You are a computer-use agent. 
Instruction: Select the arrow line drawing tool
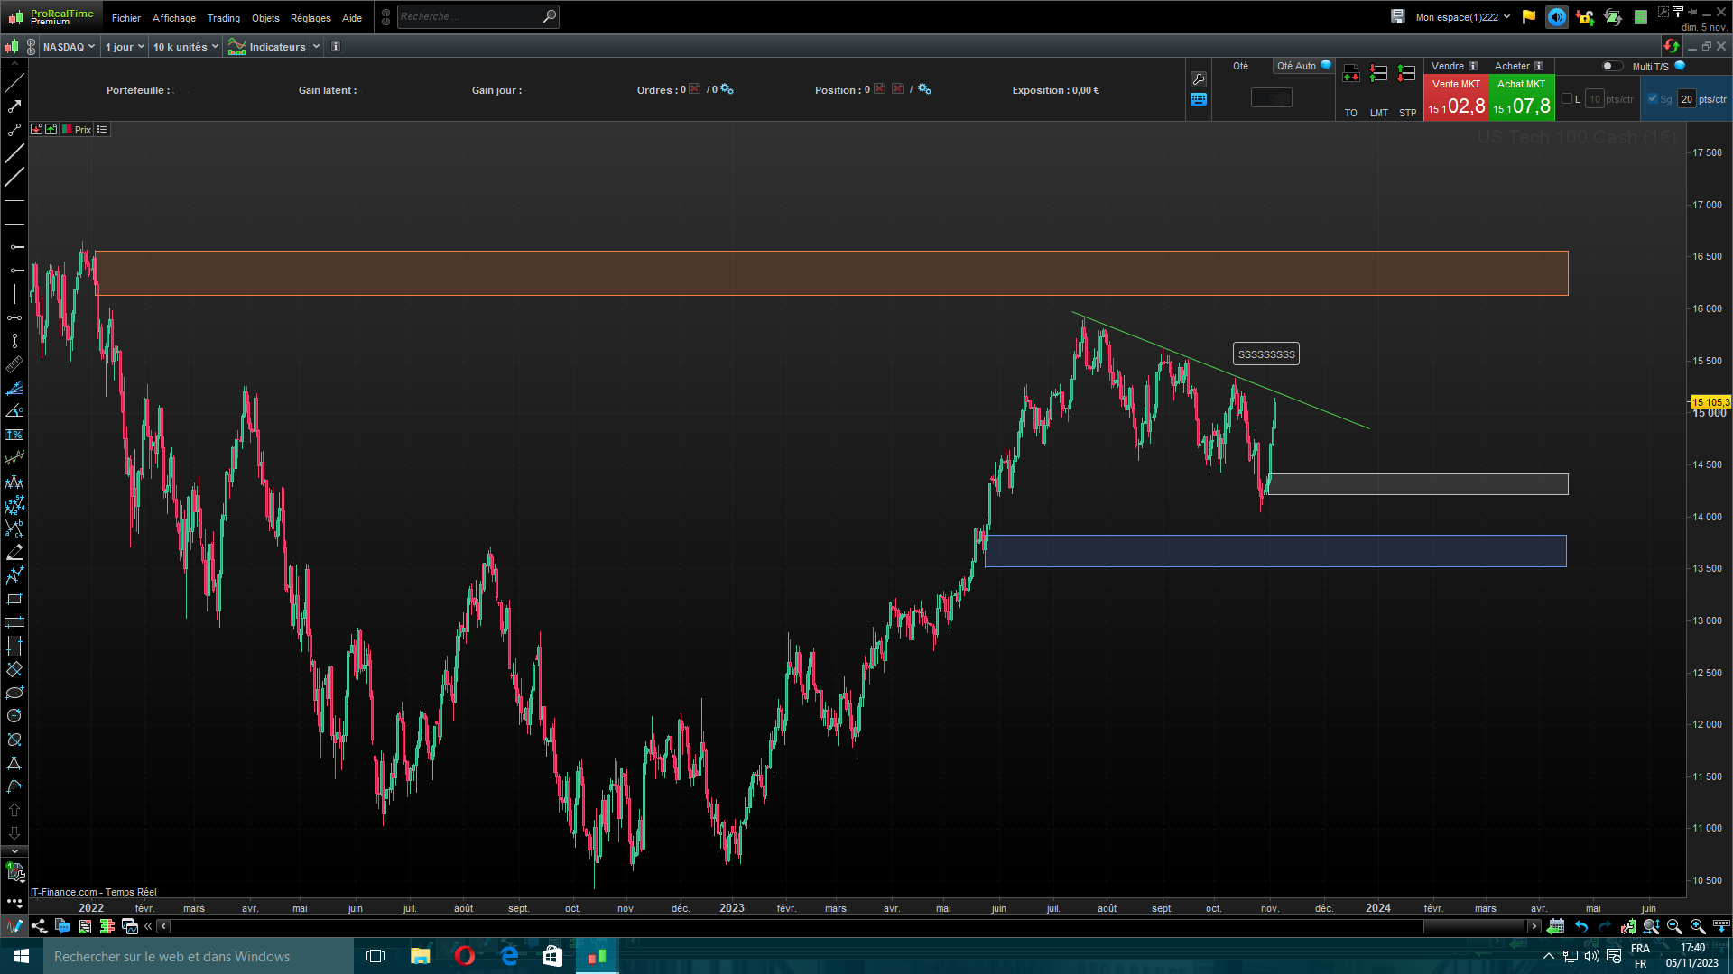(14, 106)
